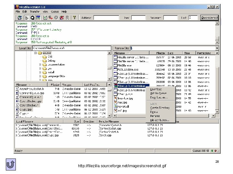Screen dimensions: 233x174
Task: Click the Refresh toolbar icon
Action: coord(45,18)
